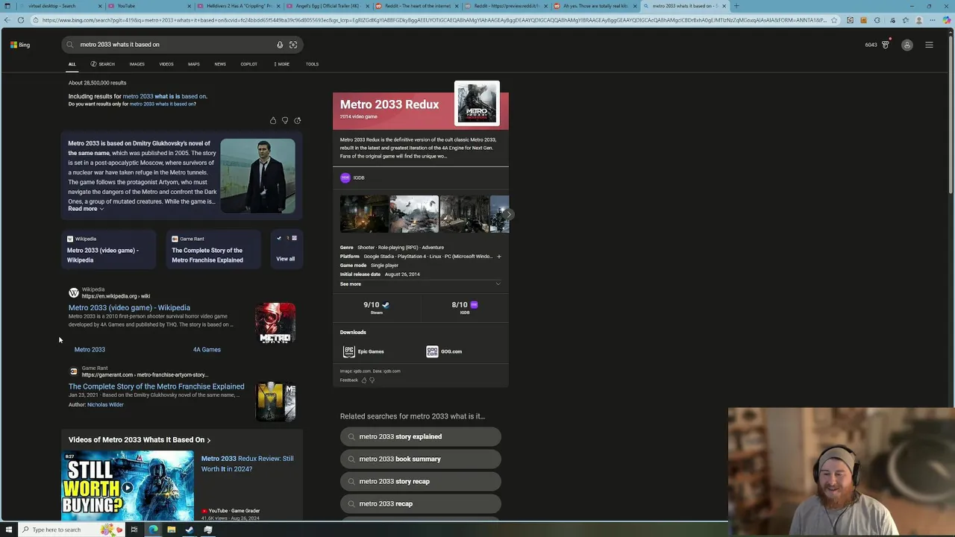Open The Complete Story of Metro Franchise

[157, 386]
